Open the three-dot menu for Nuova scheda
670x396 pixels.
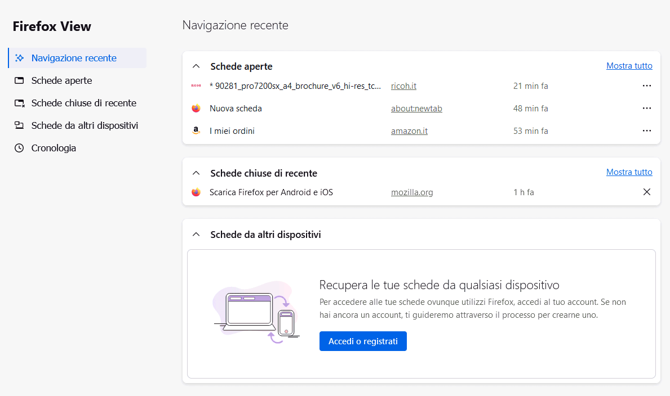tap(646, 109)
